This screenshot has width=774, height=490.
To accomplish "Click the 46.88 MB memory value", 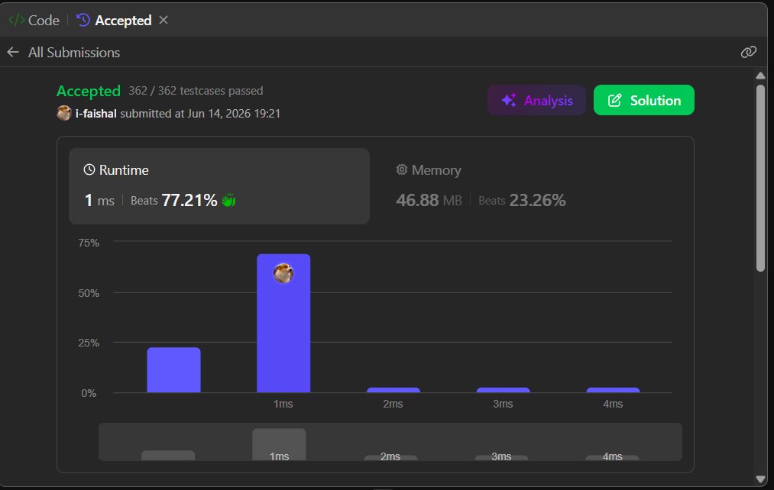I will click(429, 200).
